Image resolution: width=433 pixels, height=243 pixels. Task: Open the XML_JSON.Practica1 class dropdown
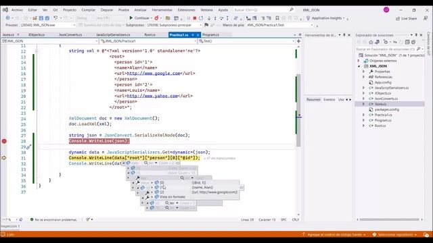(148, 41)
